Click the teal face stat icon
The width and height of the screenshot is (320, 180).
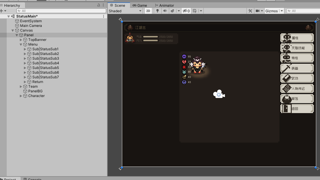tap(184, 72)
